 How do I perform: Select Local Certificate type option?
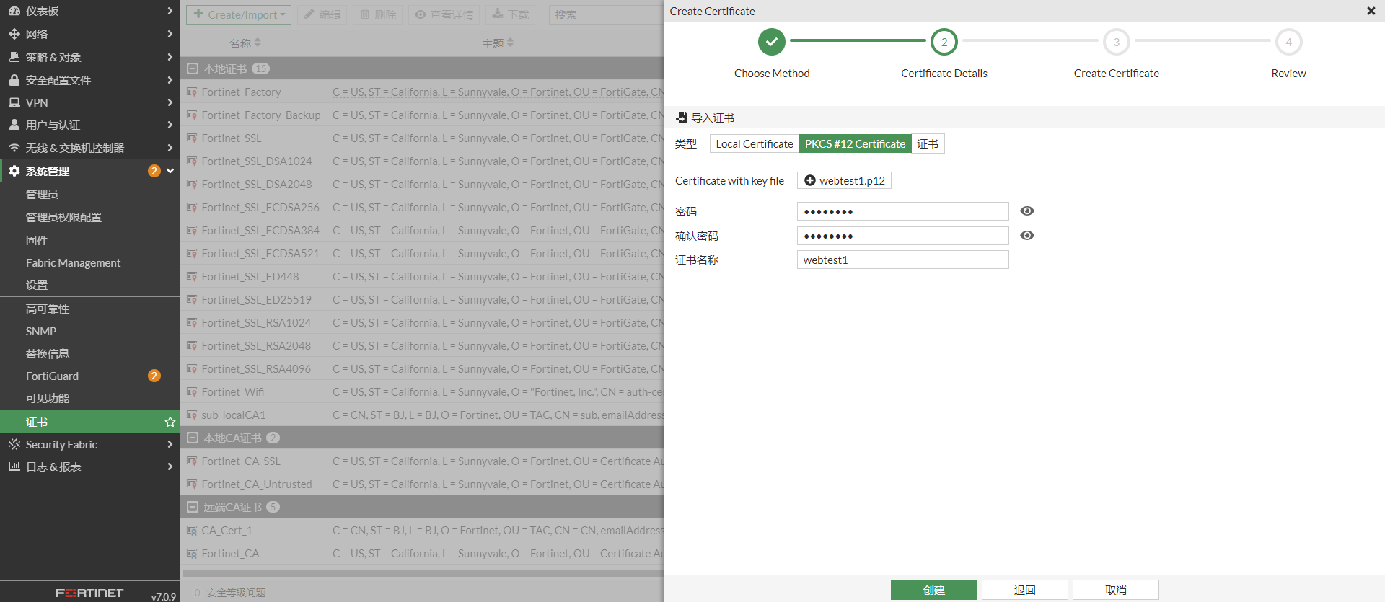tap(754, 144)
